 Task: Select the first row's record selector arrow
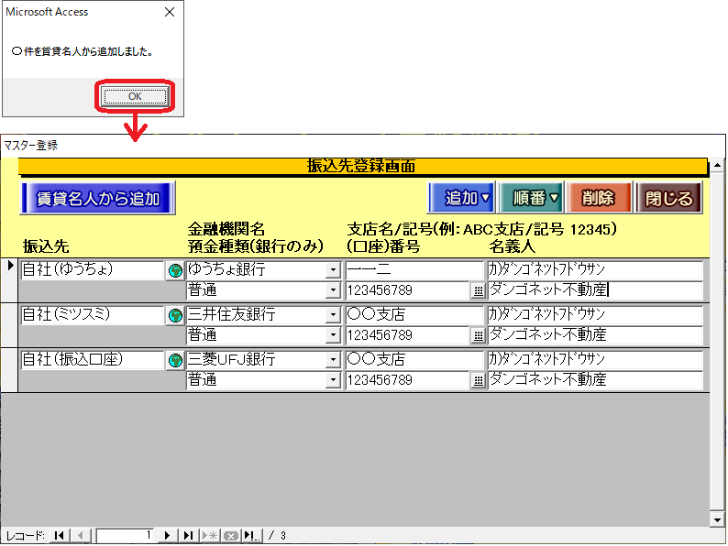10,267
